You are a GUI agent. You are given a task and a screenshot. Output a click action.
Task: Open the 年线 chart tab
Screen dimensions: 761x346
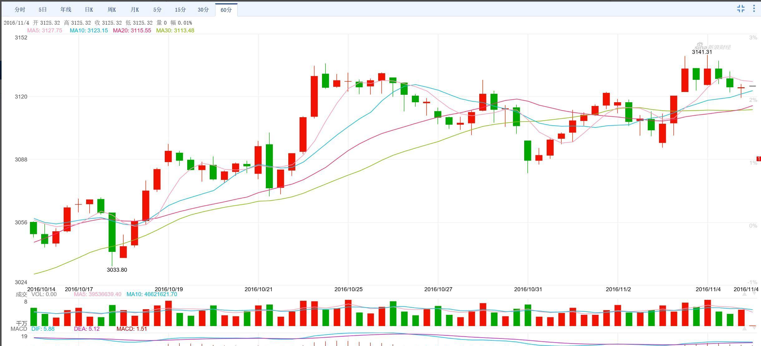pos(66,10)
